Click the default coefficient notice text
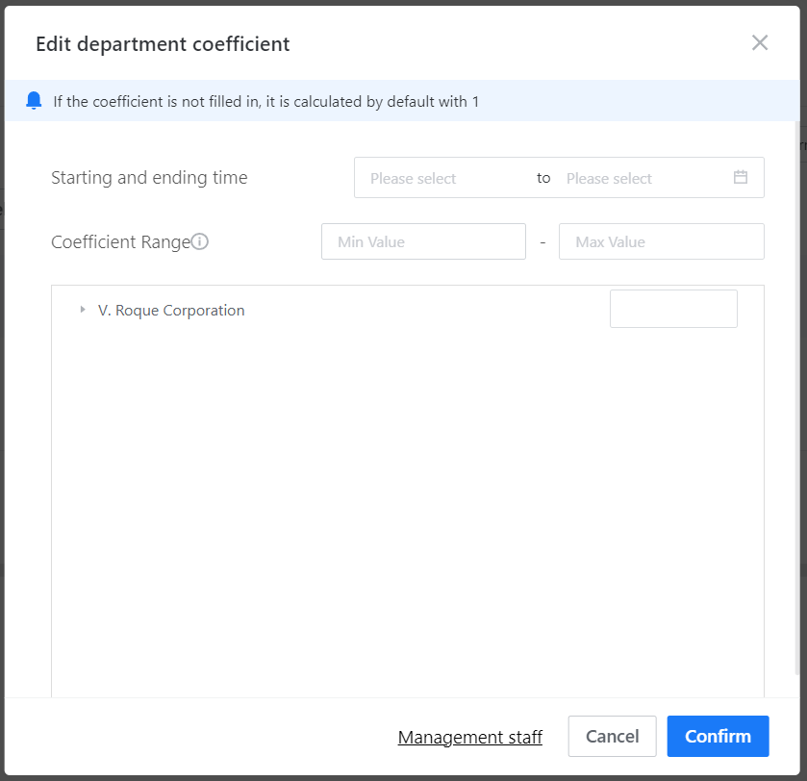Screen dimensions: 807x781 [265, 101]
